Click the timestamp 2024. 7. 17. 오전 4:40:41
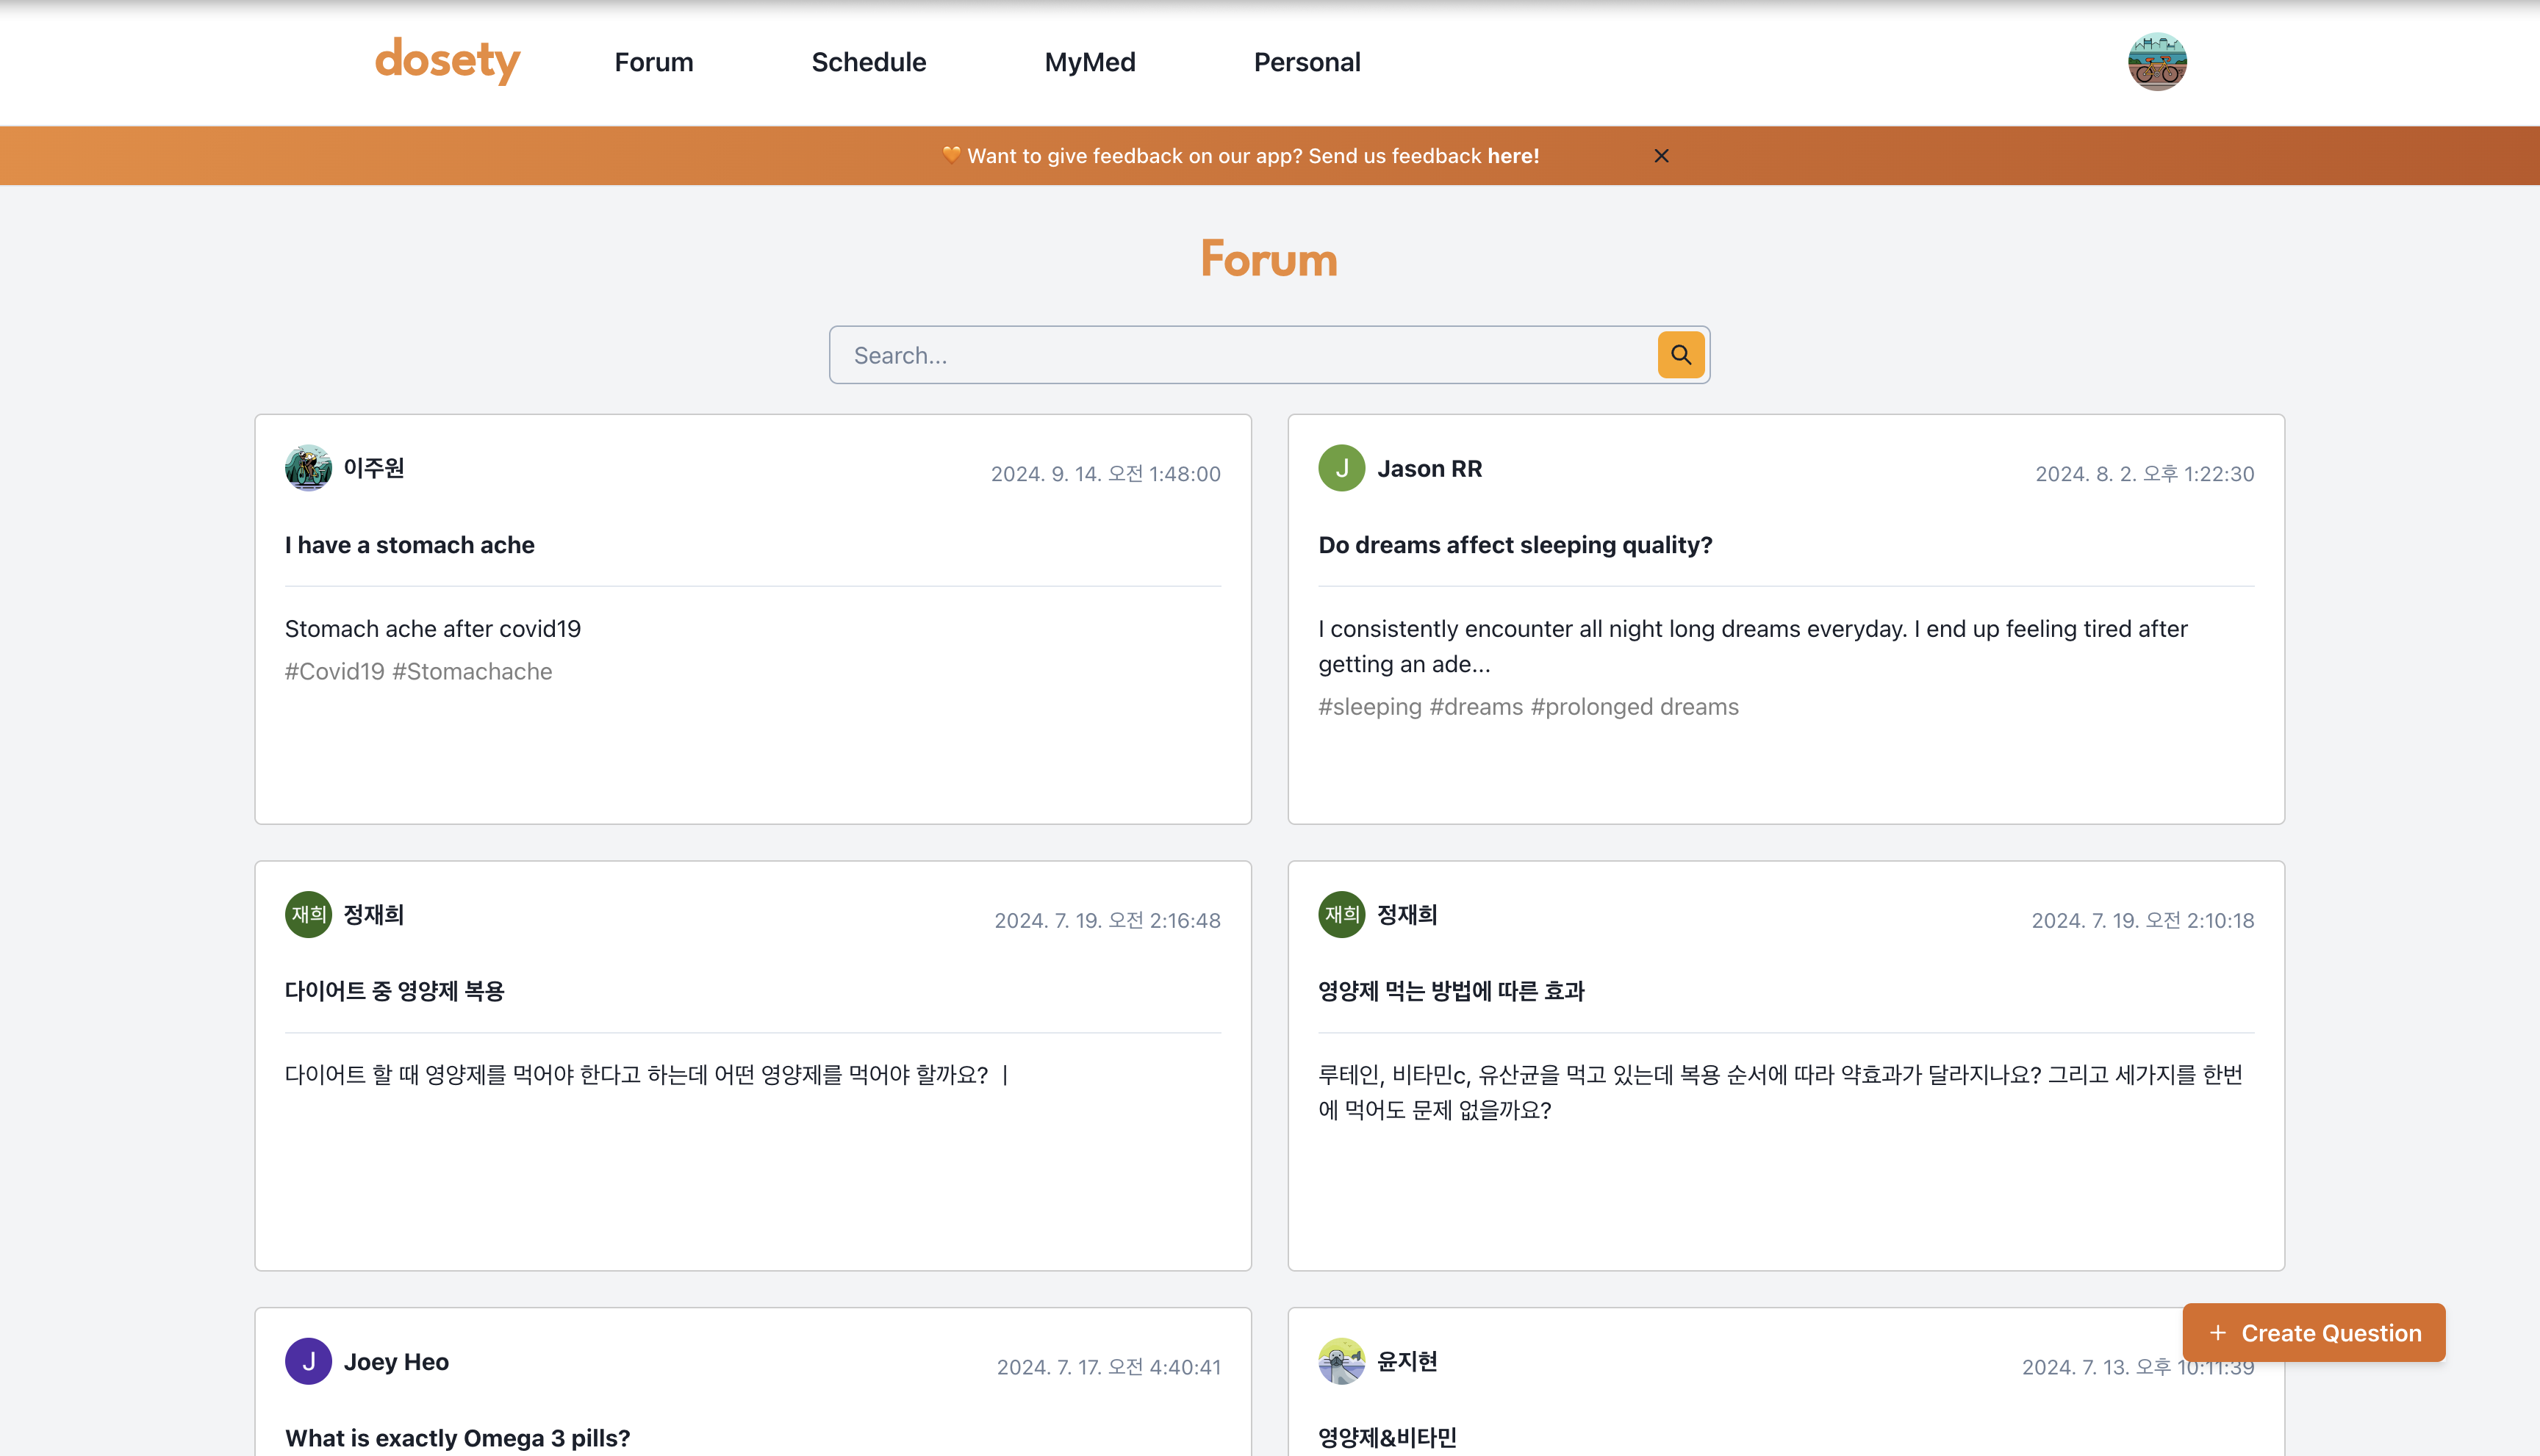Viewport: 2540px width, 1456px height. (x=1108, y=1368)
